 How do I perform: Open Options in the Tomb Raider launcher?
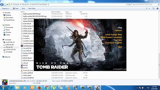pyautogui.click(x=118, y=30)
